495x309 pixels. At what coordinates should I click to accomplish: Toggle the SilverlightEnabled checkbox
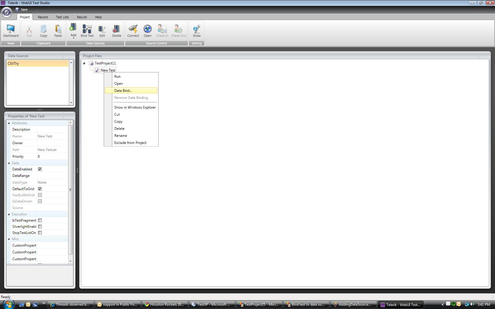40,227
